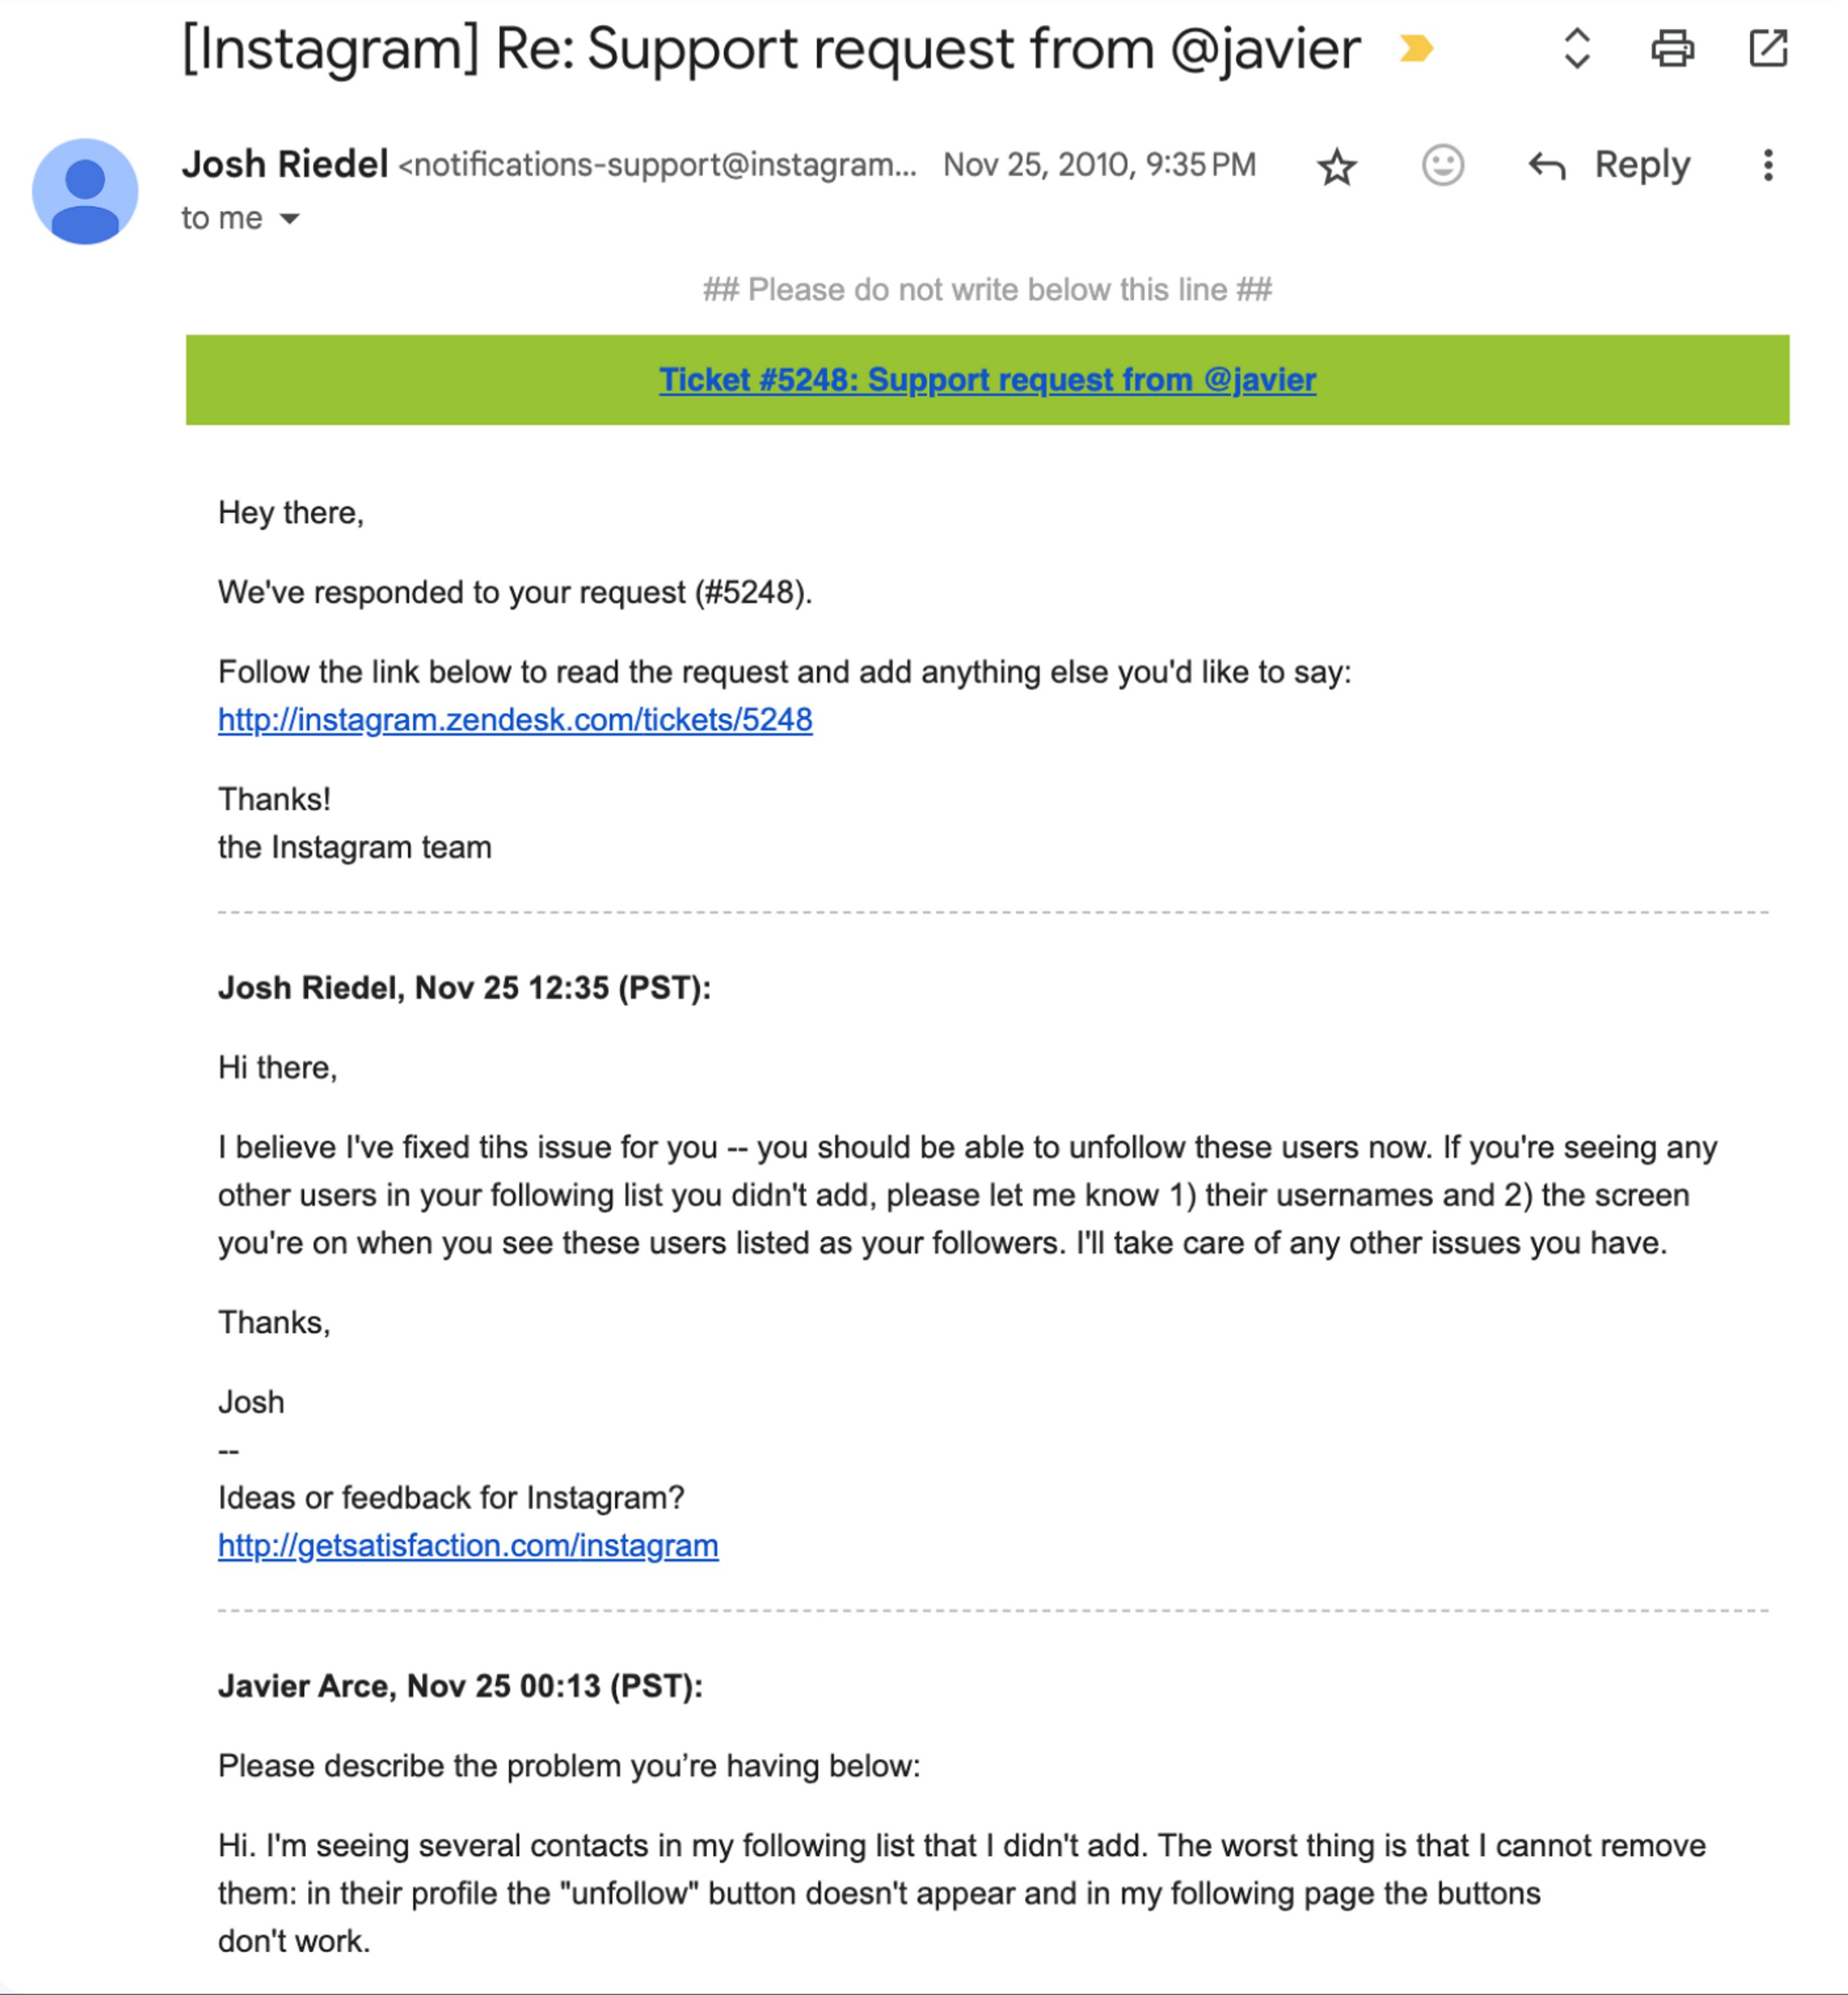Toggle the yellow importance marker
Image resolution: width=1848 pixels, height=1995 pixels.
[x=1416, y=48]
